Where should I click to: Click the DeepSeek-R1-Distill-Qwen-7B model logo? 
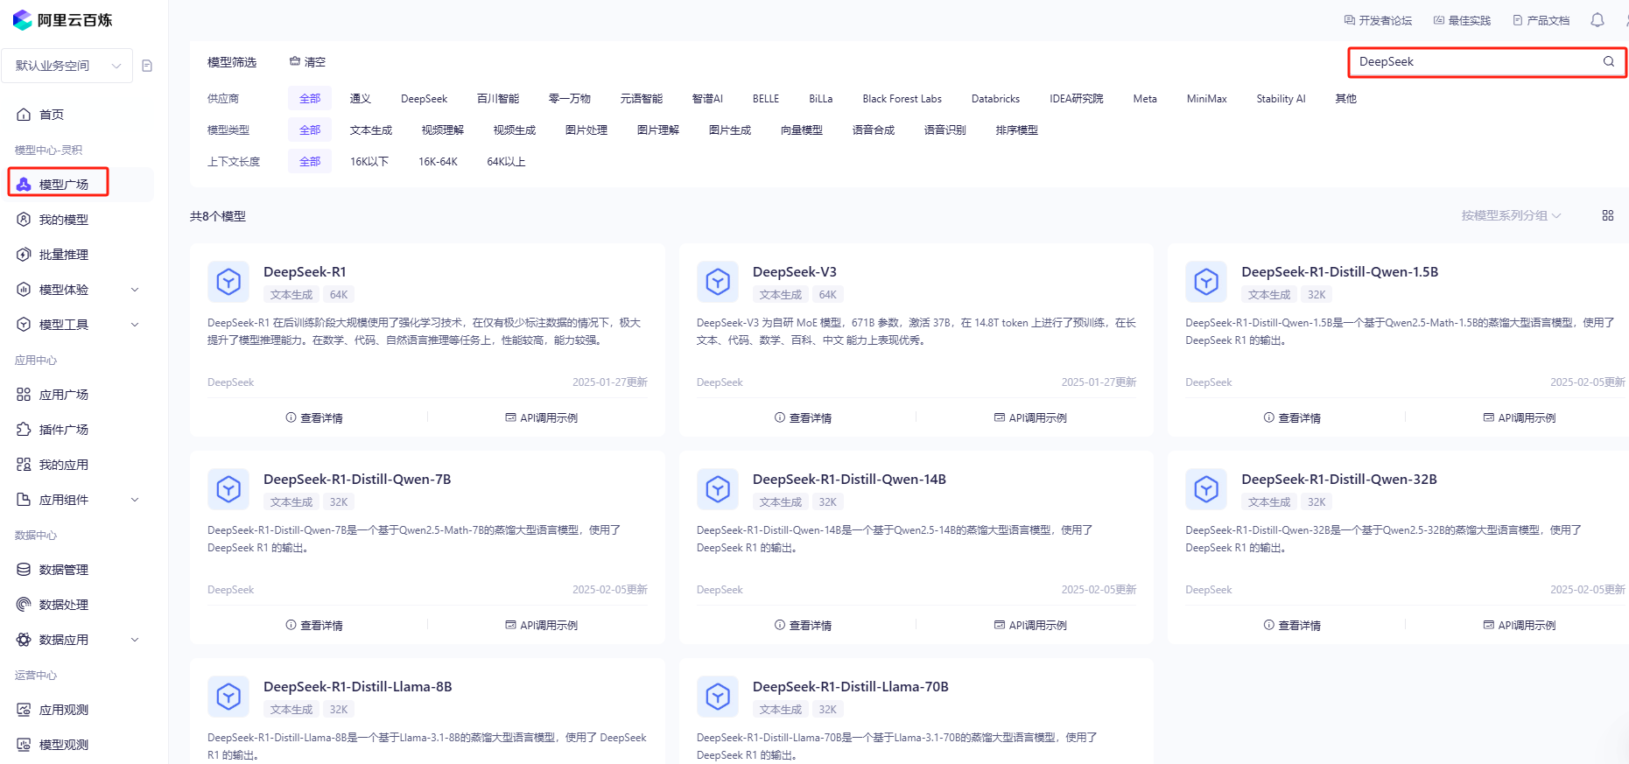pyautogui.click(x=228, y=489)
